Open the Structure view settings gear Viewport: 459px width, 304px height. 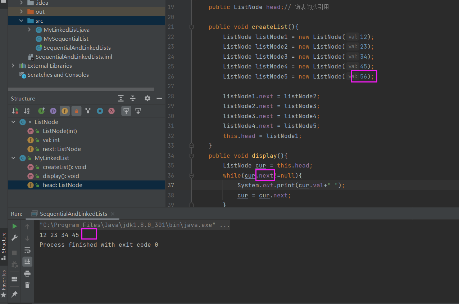click(147, 98)
